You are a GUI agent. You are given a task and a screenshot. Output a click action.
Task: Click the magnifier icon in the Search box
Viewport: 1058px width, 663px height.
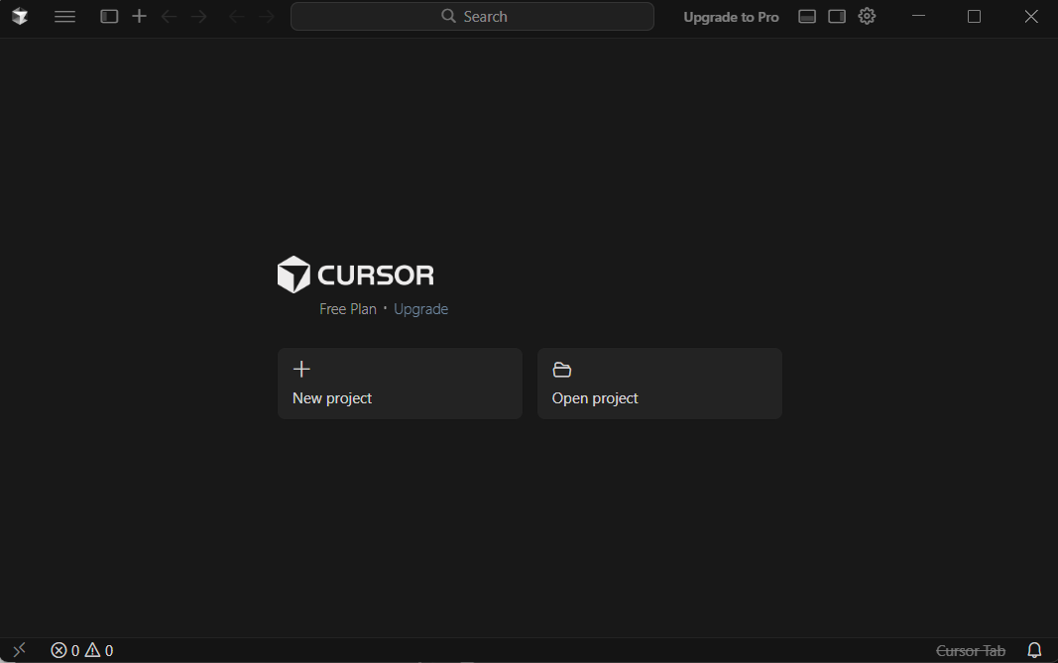coord(449,16)
